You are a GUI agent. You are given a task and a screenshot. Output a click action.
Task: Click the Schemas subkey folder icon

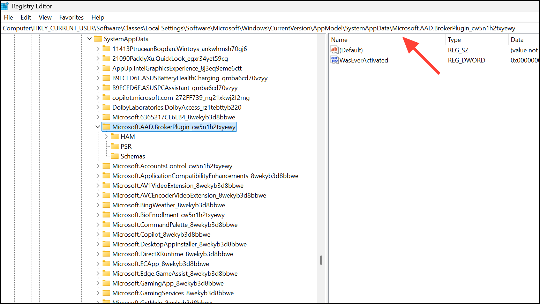[x=115, y=156]
